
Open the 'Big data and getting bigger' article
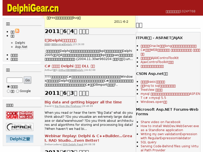(x=83, y=102)
